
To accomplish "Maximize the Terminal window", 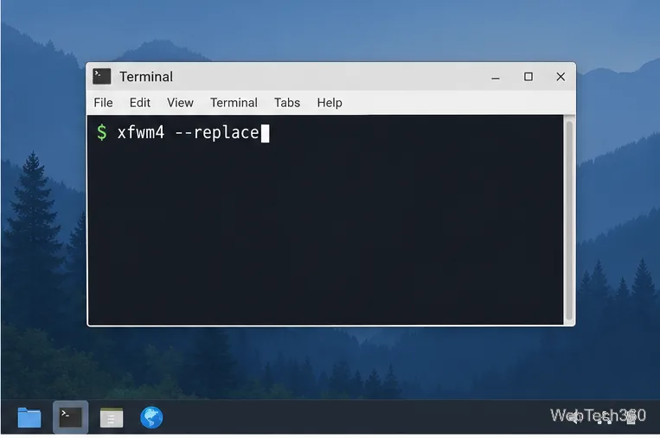I will coord(529,77).
